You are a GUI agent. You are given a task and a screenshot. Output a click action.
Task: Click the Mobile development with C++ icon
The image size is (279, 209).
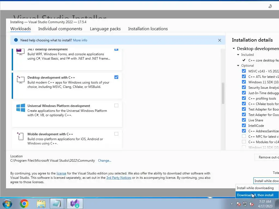[20, 136]
